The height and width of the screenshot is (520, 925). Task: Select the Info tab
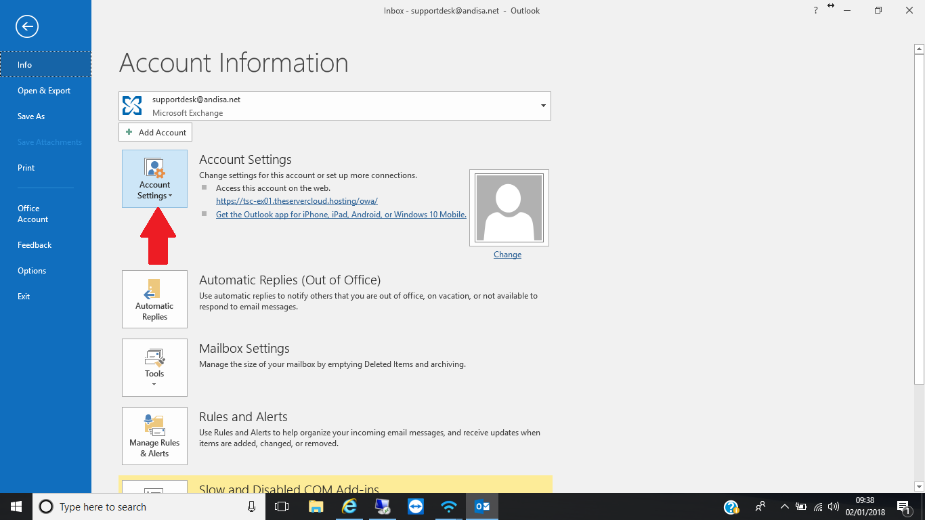point(45,65)
